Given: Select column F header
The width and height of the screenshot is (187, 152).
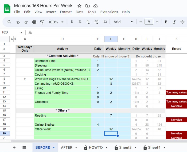Looking at the screenshot, I should (x=111, y=39).
